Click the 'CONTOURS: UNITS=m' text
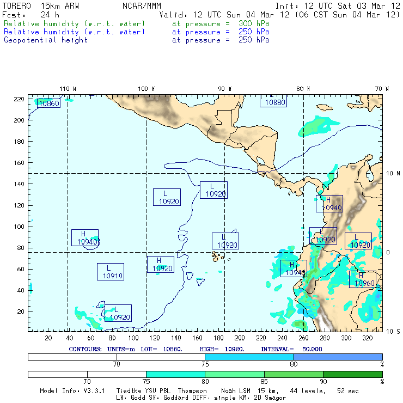The image size is (403, 403). point(102,349)
